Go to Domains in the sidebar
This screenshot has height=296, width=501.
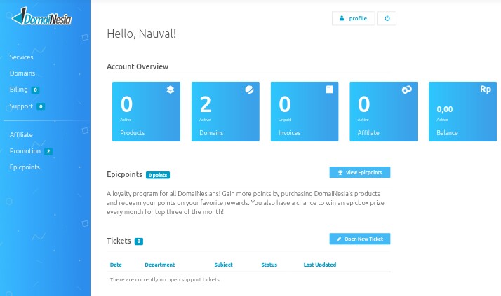22,73
